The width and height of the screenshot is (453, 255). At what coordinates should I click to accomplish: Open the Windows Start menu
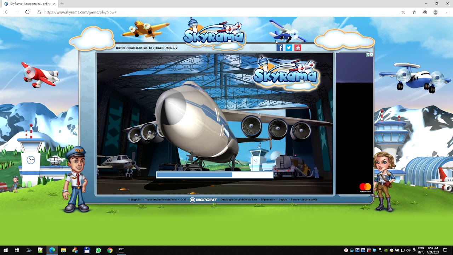6,250
